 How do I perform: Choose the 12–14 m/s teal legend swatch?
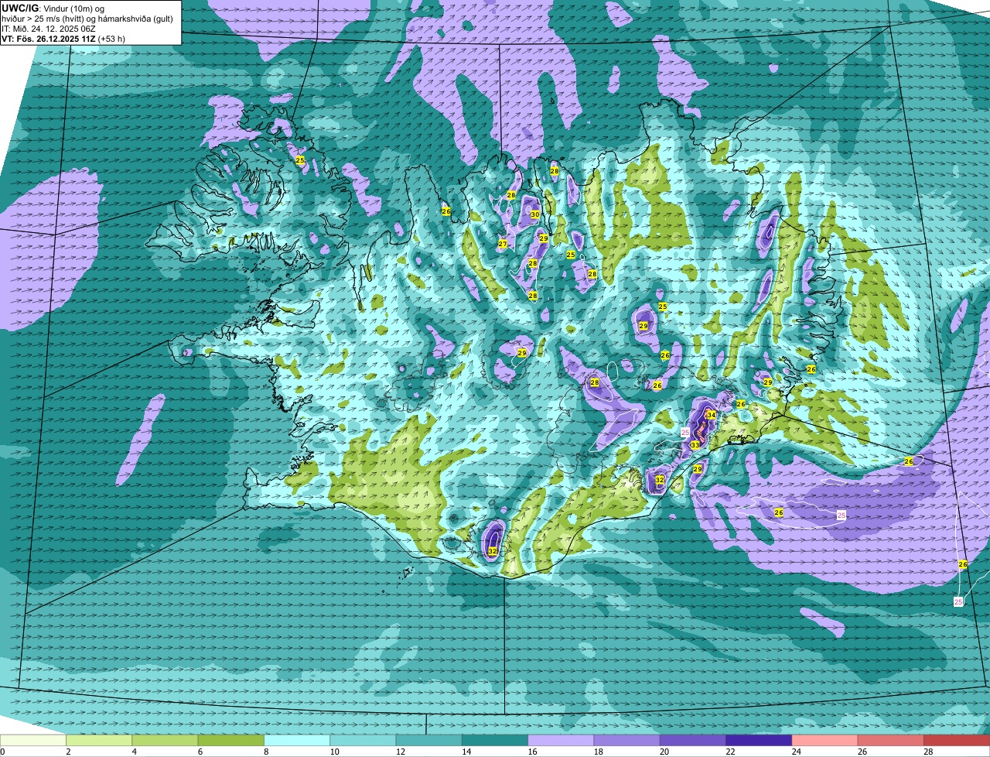(x=429, y=740)
